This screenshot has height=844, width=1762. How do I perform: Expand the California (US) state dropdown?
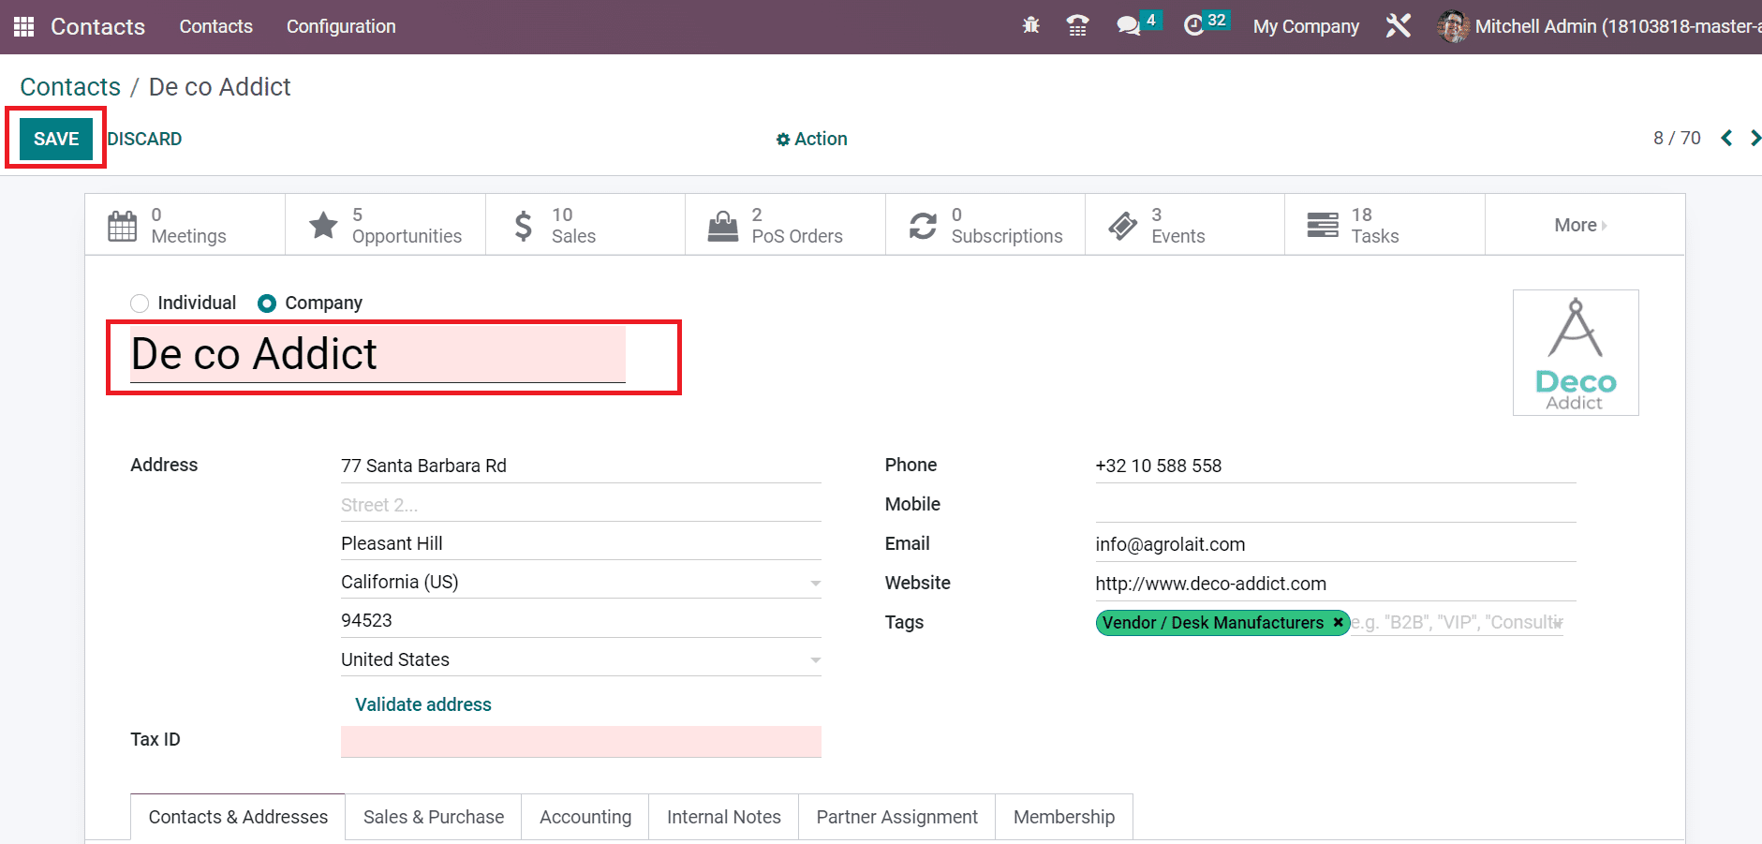[815, 583]
